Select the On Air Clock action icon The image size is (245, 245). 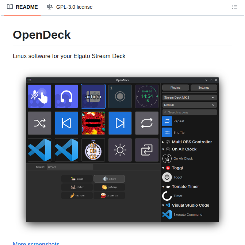click(167, 158)
